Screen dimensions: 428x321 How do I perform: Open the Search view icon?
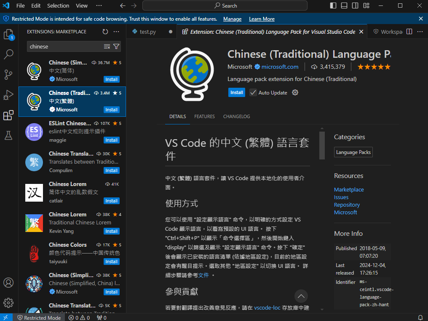tap(9, 54)
